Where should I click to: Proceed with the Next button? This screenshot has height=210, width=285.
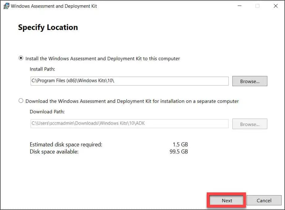[227, 200]
